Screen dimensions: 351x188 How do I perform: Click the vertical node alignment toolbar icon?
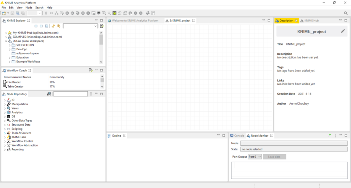pos(46,13)
